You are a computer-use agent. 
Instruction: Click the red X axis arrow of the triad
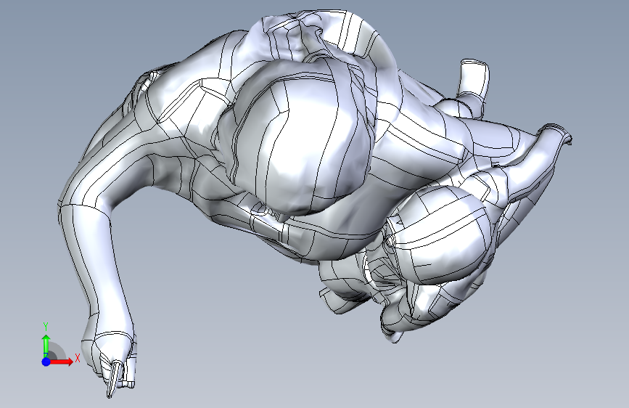(62, 362)
